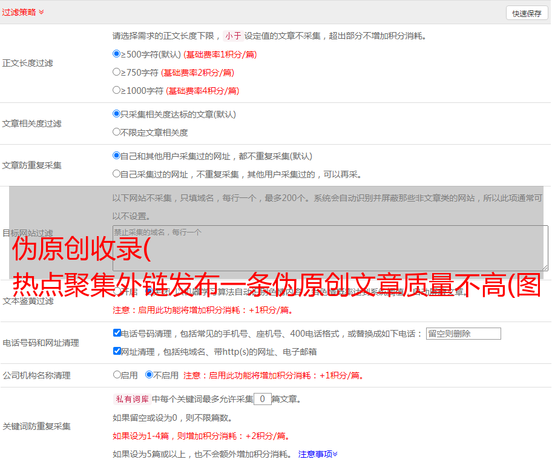
Task: Choose 自己采集过的网址，不重复采集 option
Action: pyautogui.click(x=117, y=174)
